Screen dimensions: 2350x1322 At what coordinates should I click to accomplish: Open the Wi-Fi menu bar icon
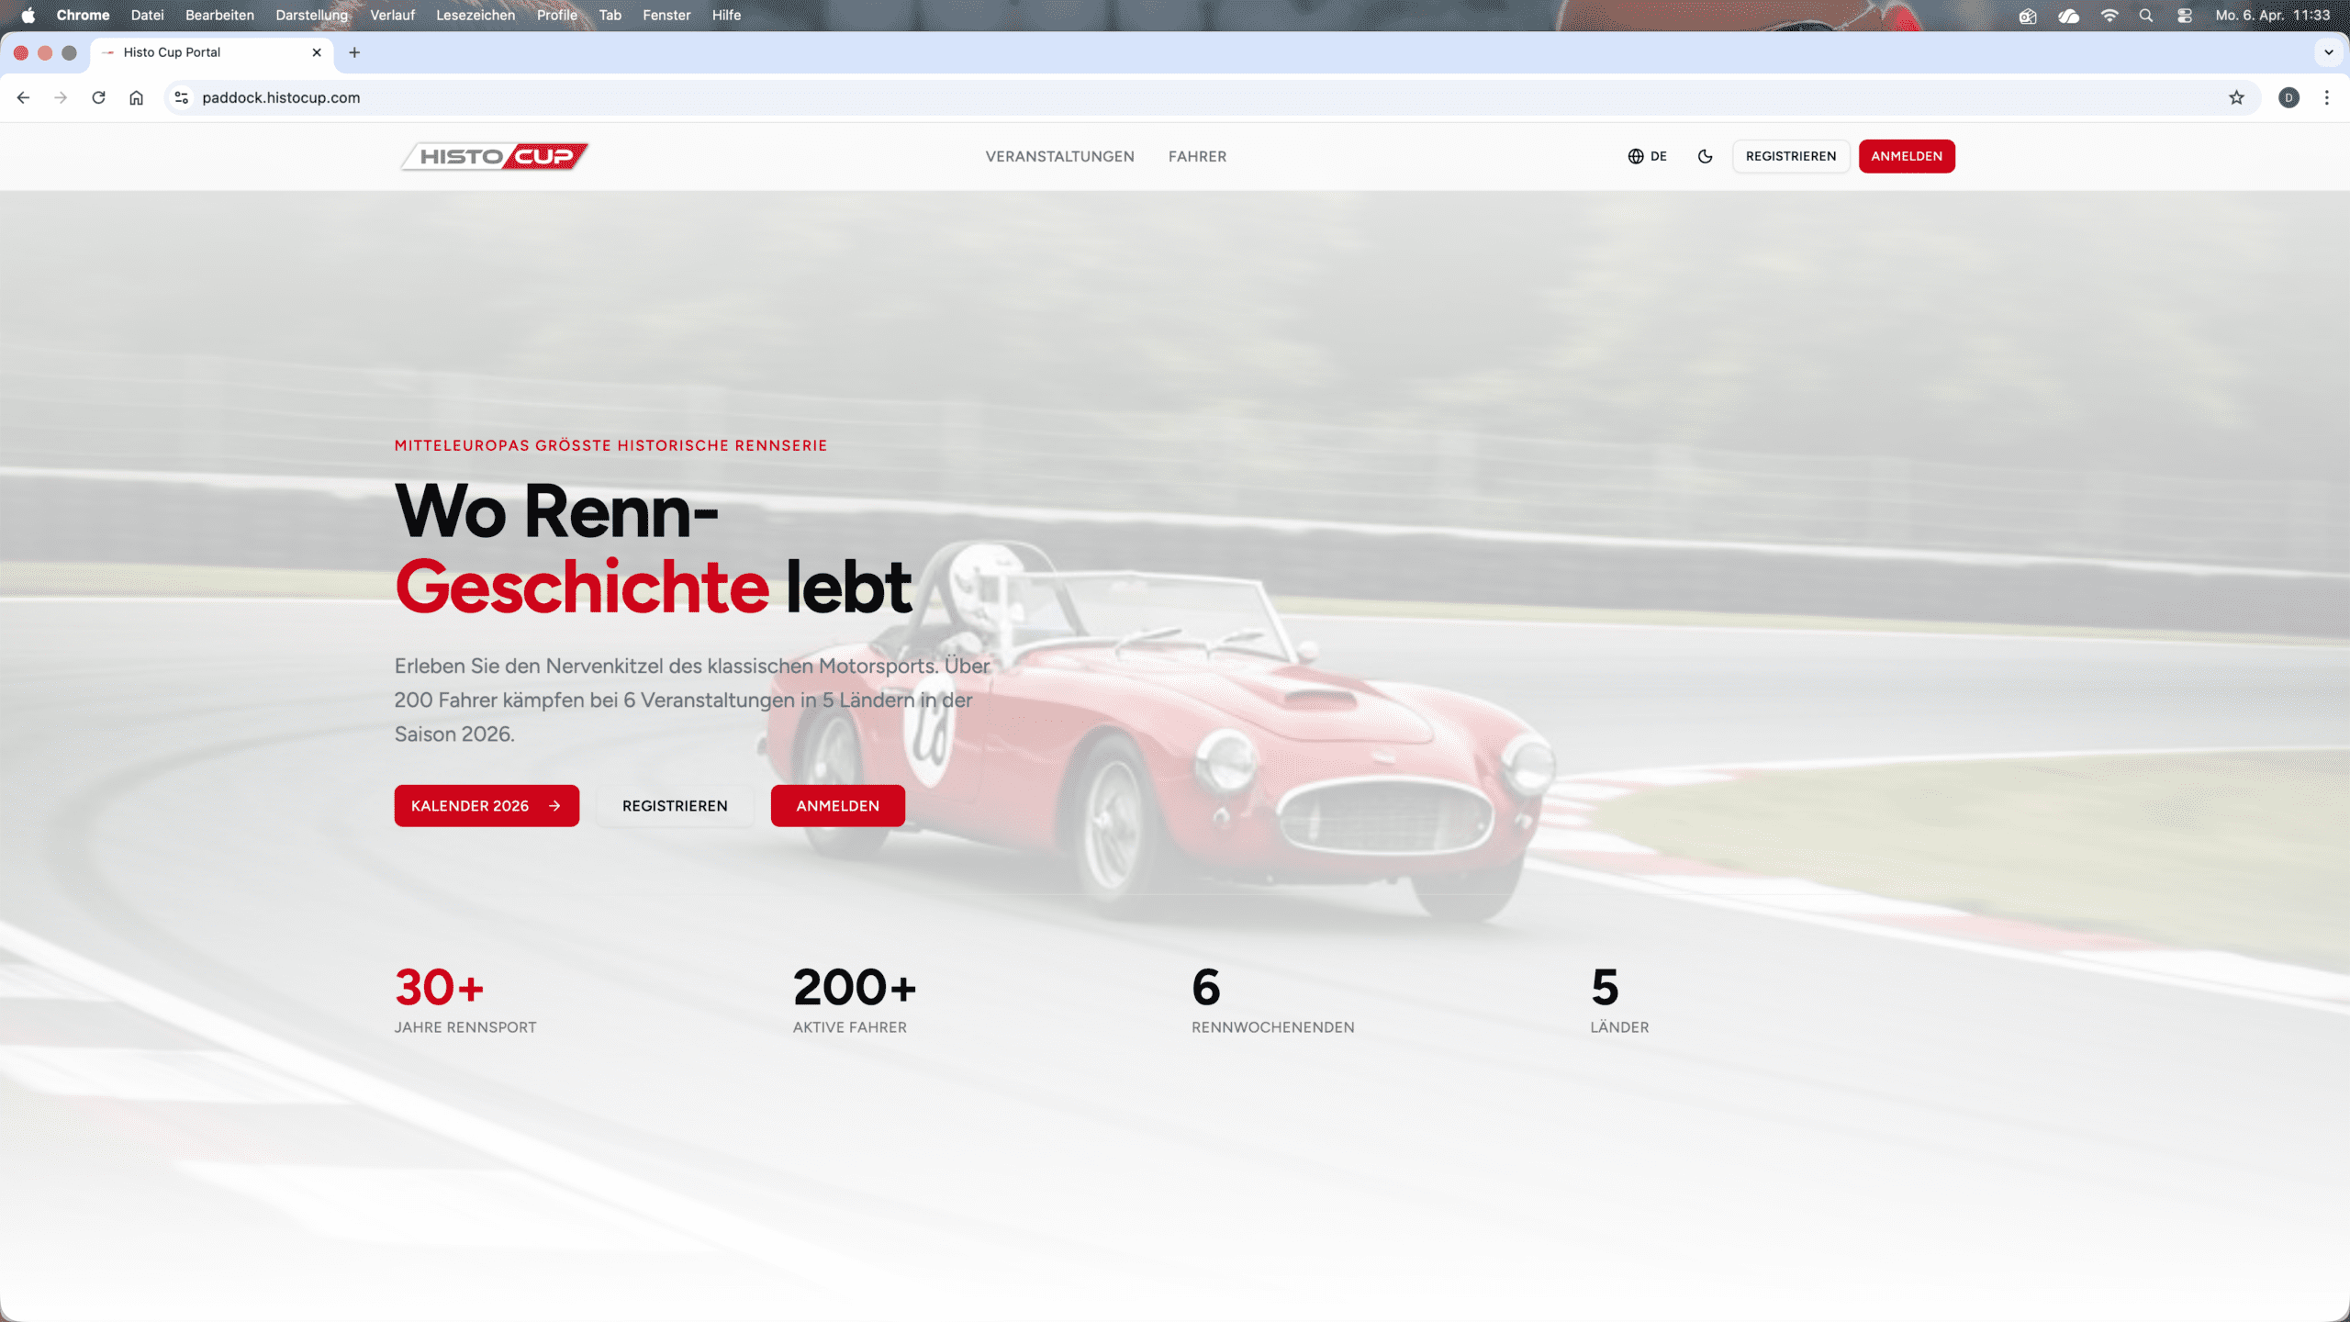pos(2110,15)
